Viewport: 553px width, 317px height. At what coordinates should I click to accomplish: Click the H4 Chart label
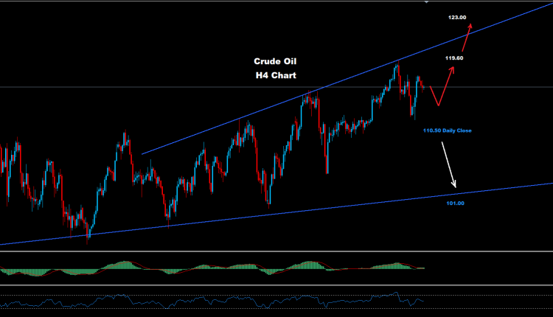[x=276, y=75]
